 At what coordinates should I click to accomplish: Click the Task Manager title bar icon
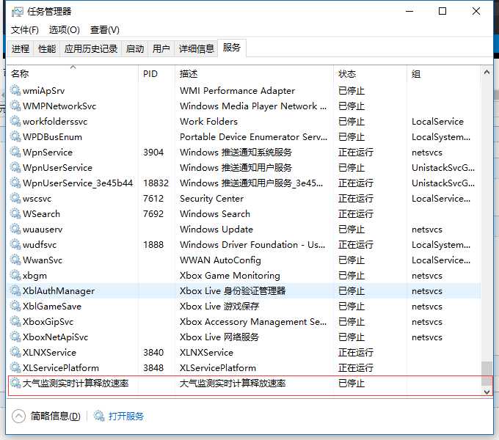click(x=17, y=12)
